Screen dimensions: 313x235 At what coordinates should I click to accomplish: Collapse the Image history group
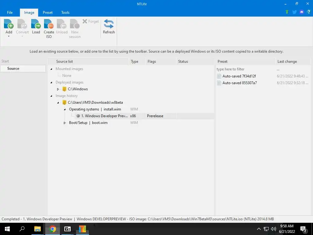click(x=51, y=96)
